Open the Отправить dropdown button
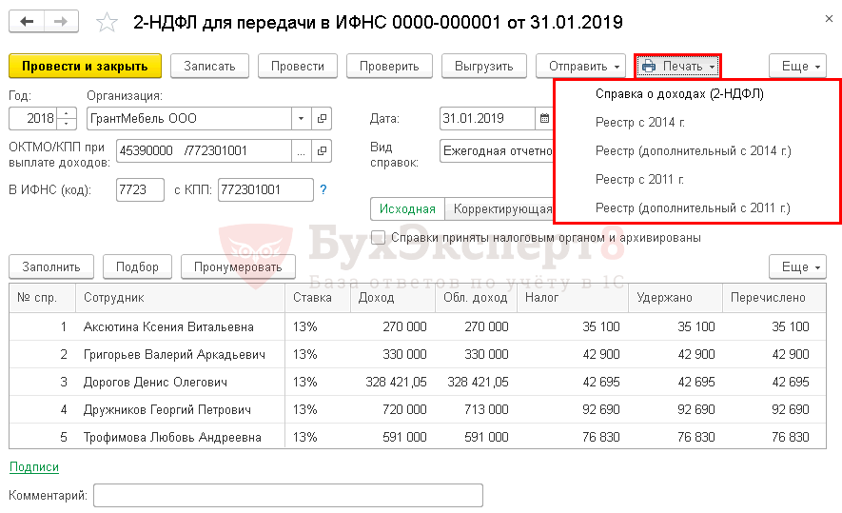 click(581, 66)
